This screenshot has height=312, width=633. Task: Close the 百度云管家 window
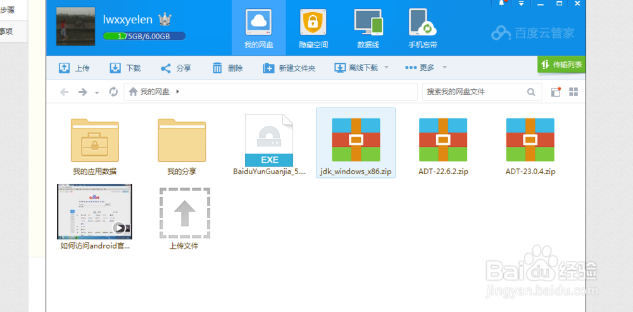coord(577,3)
